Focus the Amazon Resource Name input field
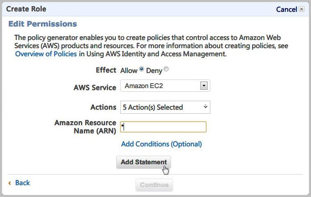This screenshot has width=311, height=197. click(163, 127)
